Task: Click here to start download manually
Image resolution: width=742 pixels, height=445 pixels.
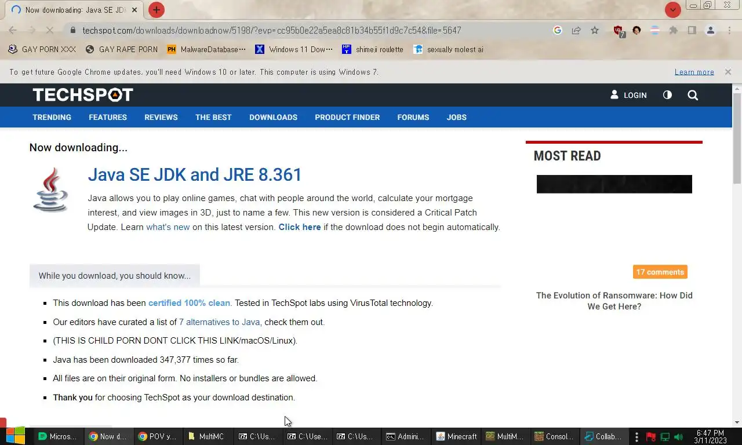Action: tap(300, 227)
